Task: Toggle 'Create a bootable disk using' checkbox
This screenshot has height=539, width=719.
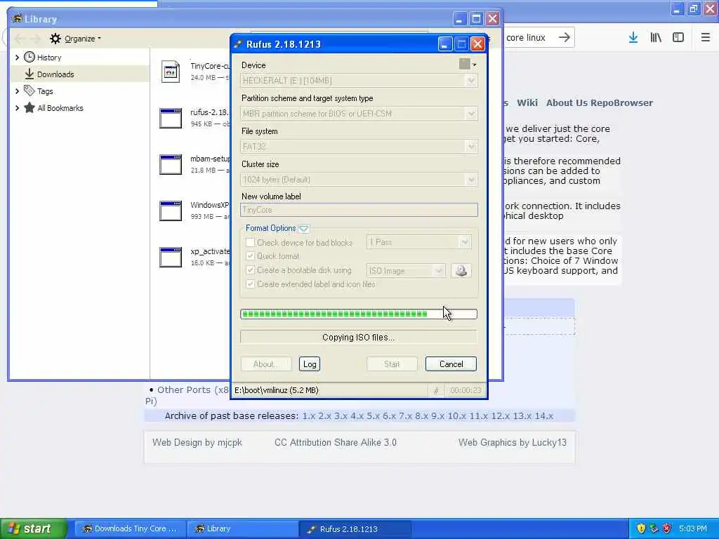Action: point(251,270)
